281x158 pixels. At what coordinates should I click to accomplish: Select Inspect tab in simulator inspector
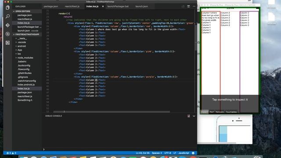tap(204, 112)
